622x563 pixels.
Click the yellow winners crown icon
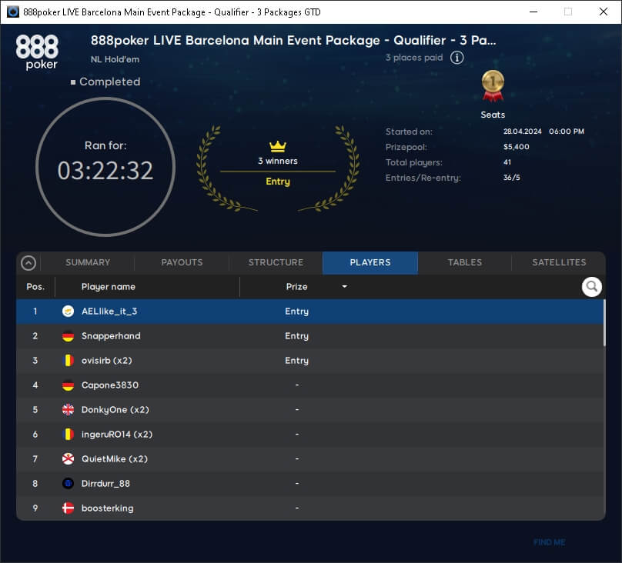click(278, 146)
